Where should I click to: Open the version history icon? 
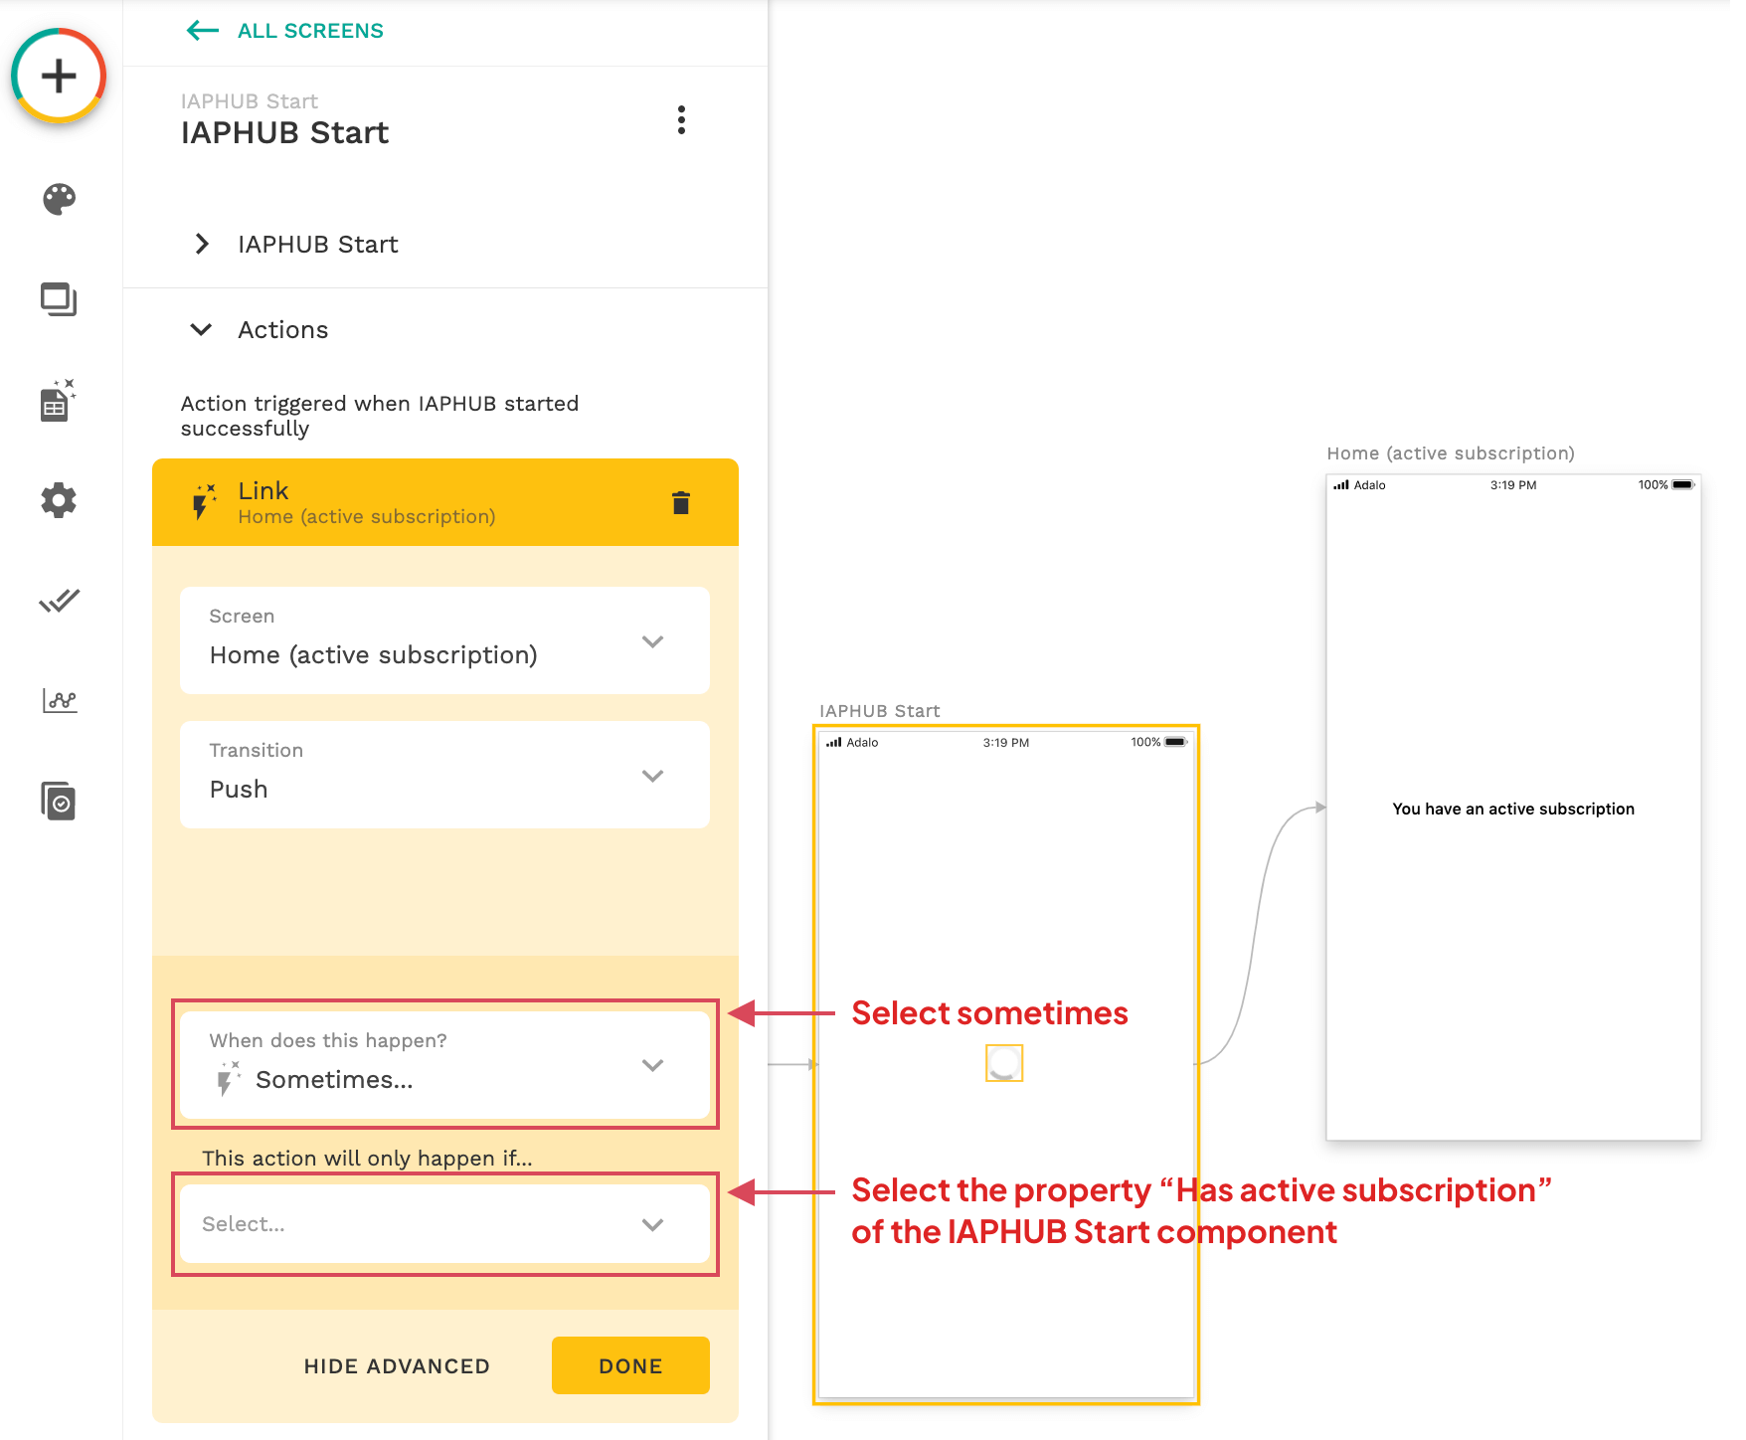click(x=59, y=802)
